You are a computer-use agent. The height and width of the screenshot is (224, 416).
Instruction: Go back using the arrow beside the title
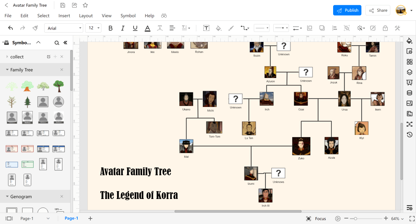[6, 5]
